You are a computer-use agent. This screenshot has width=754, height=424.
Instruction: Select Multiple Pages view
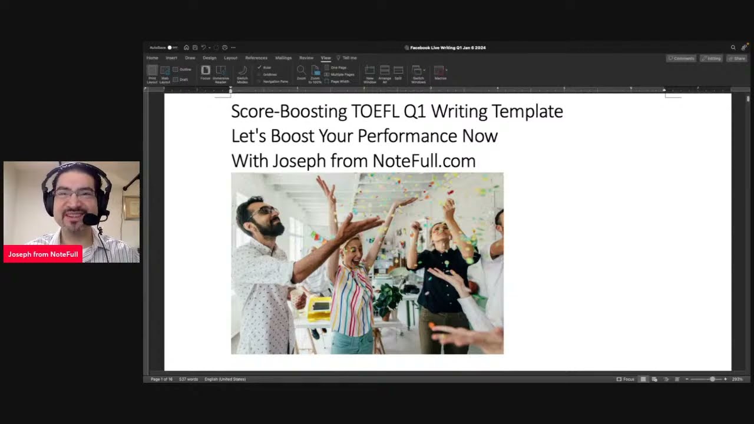click(x=339, y=75)
